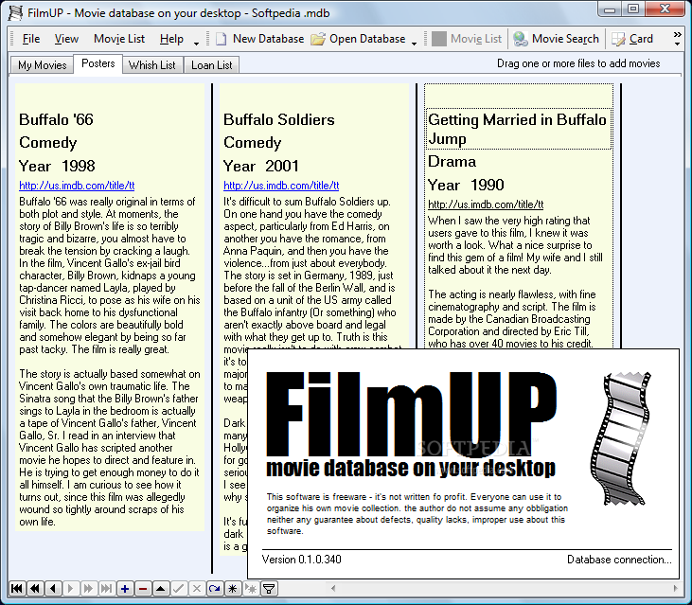Click Database connection... status text
This screenshot has width=692, height=605.
click(619, 560)
